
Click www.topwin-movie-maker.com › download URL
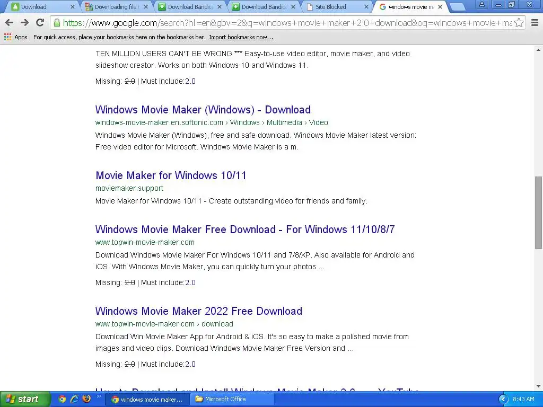[x=164, y=324]
